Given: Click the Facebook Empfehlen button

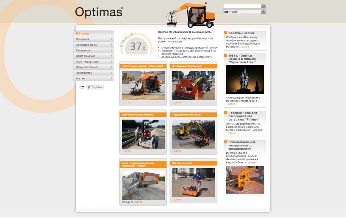Looking at the screenshot, I should click(x=95, y=87).
